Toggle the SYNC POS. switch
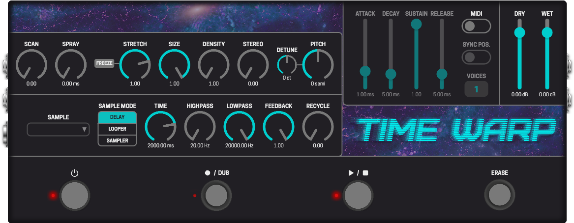Viewport: 574px width, 223px height. [476, 57]
